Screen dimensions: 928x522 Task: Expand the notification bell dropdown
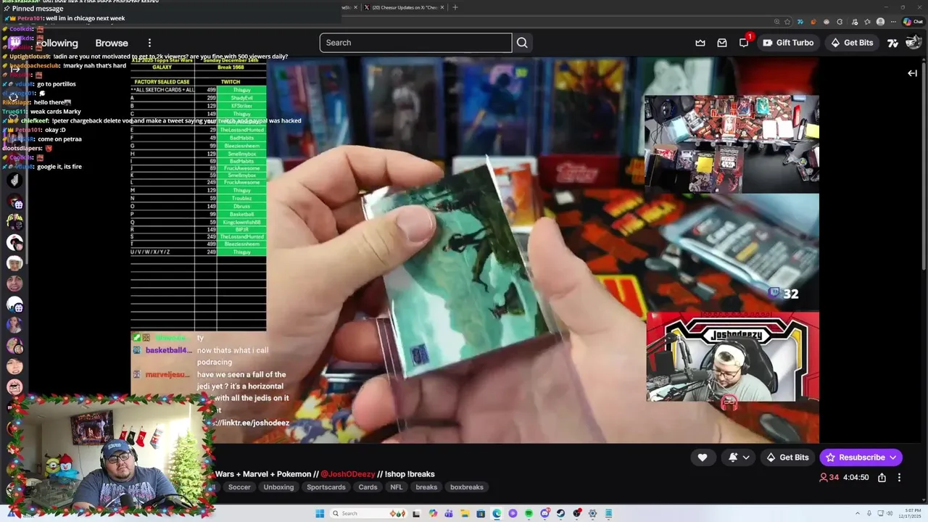(746, 457)
